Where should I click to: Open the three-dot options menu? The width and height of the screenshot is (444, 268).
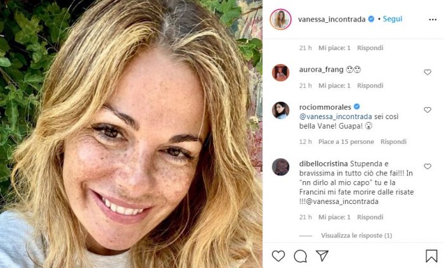point(433,20)
